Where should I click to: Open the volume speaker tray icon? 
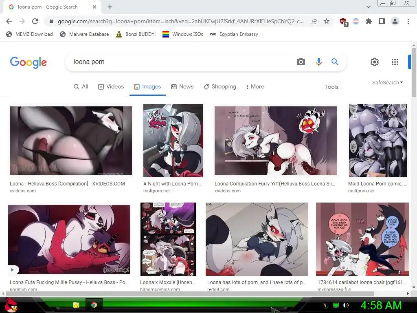click(346, 305)
